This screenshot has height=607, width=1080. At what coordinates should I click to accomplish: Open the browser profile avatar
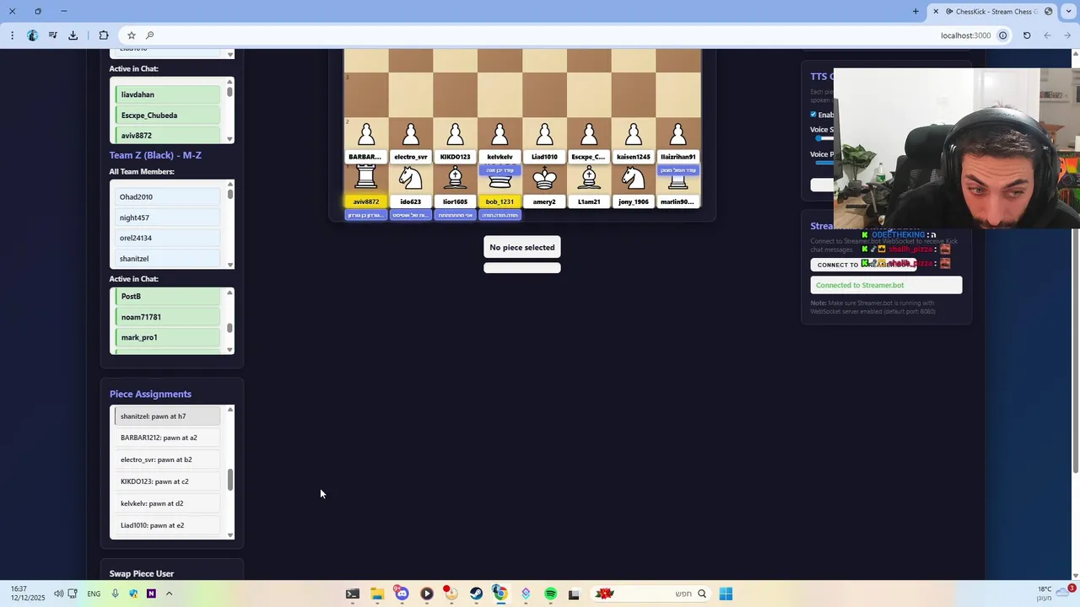[x=32, y=35]
